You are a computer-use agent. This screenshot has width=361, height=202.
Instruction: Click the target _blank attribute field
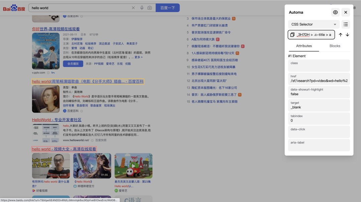tap(319, 105)
